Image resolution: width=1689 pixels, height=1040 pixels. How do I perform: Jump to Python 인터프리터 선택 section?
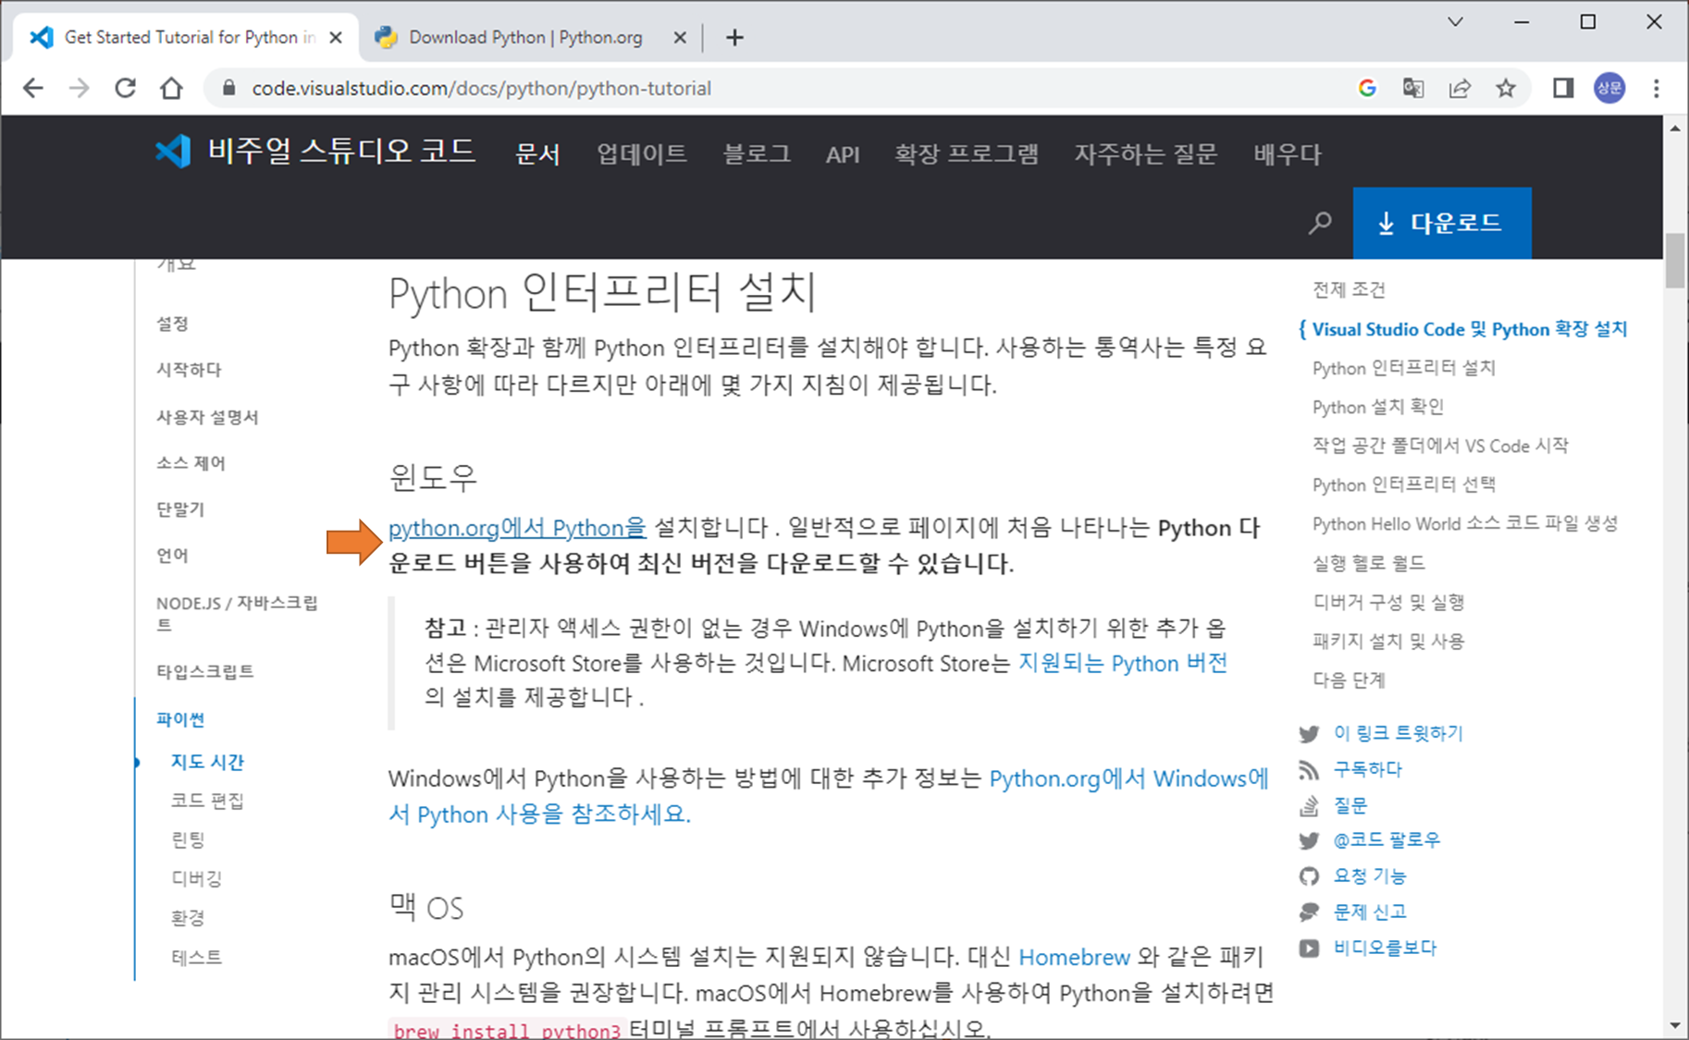[x=1404, y=484]
